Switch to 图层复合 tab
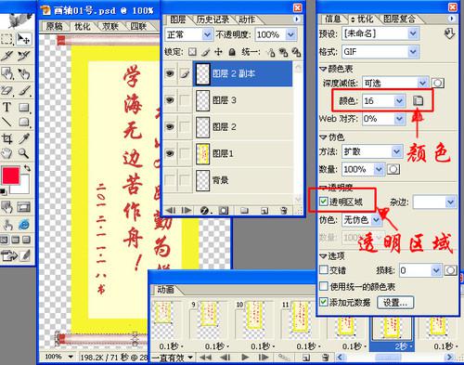The width and height of the screenshot is (464, 365). point(399,20)
